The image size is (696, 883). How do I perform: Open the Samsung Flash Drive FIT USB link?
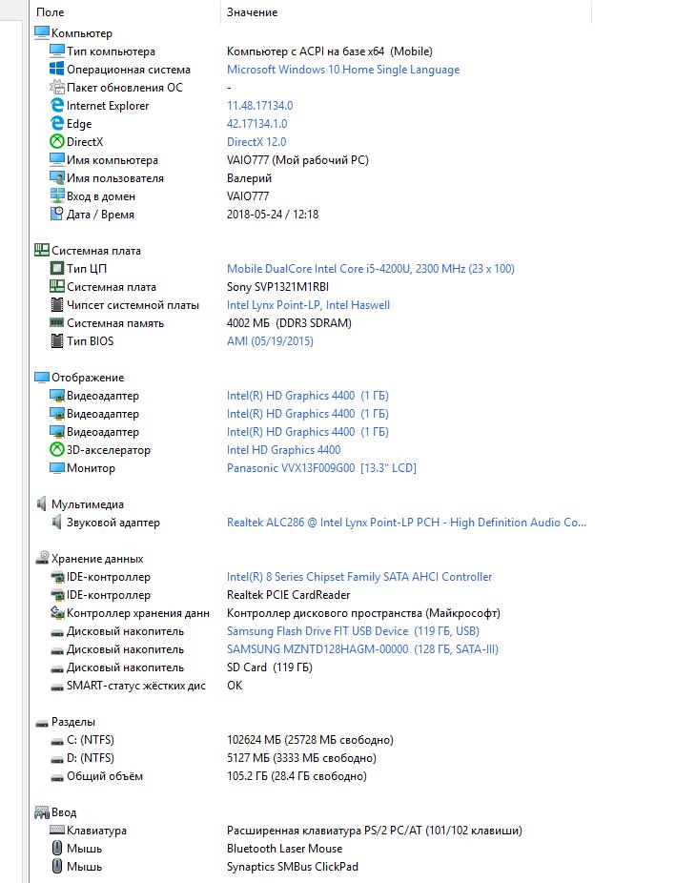(353, 630)
